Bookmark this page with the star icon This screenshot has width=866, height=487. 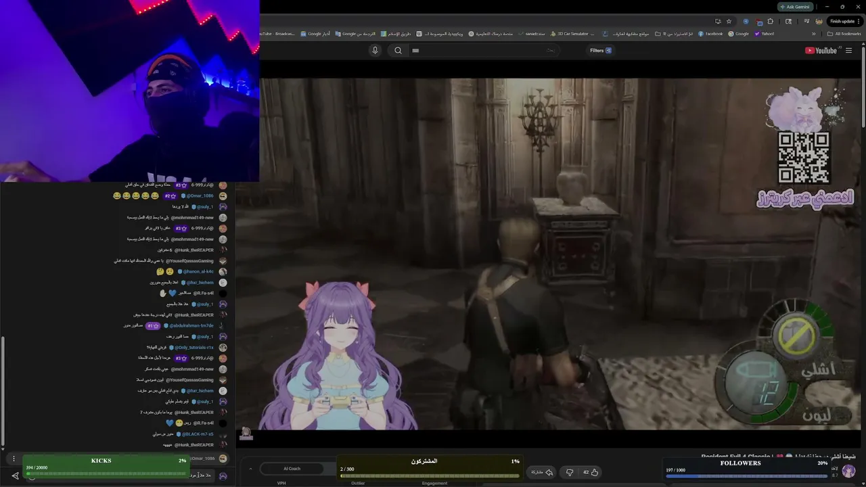(x=729, y=22)
